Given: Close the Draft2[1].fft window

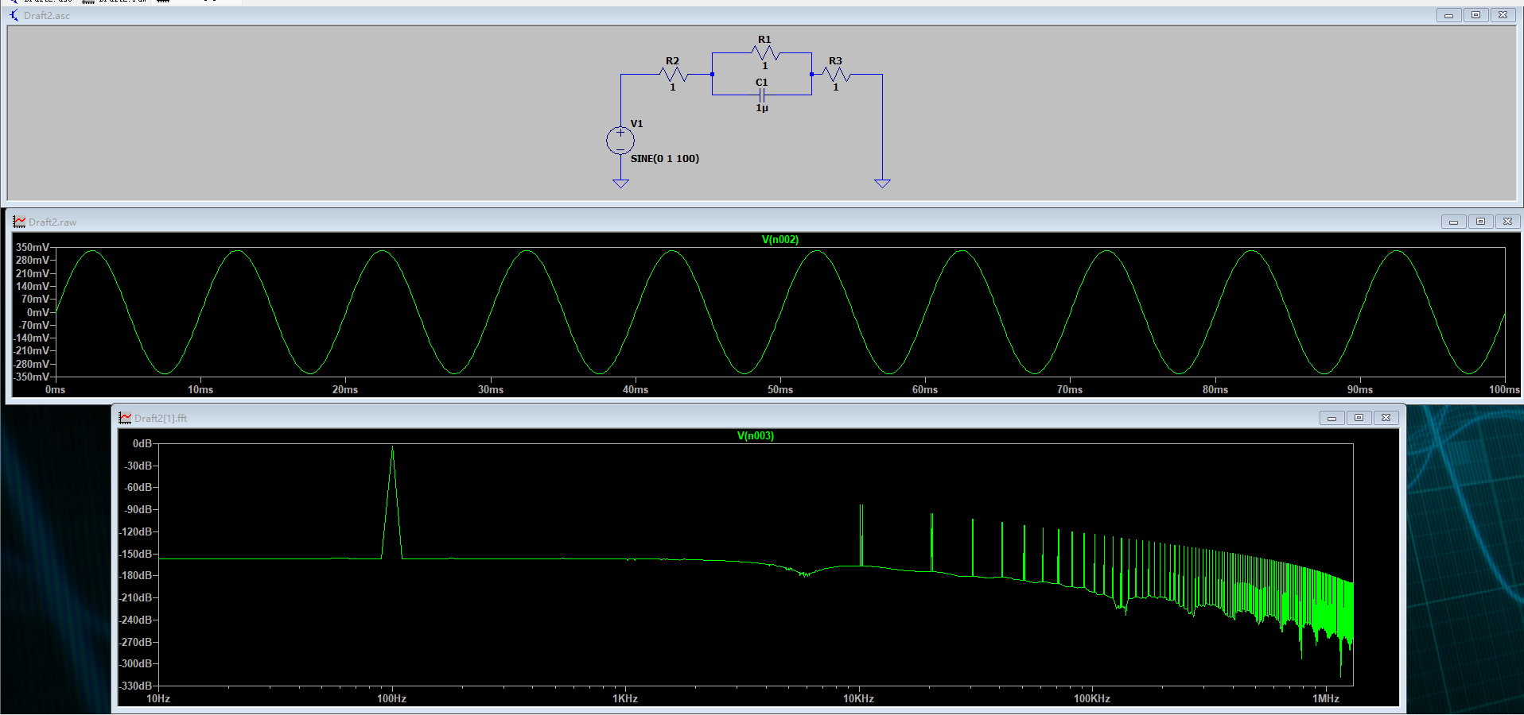Looking at the screenshot, I should pyautogui.click(x=1386, y=418).
